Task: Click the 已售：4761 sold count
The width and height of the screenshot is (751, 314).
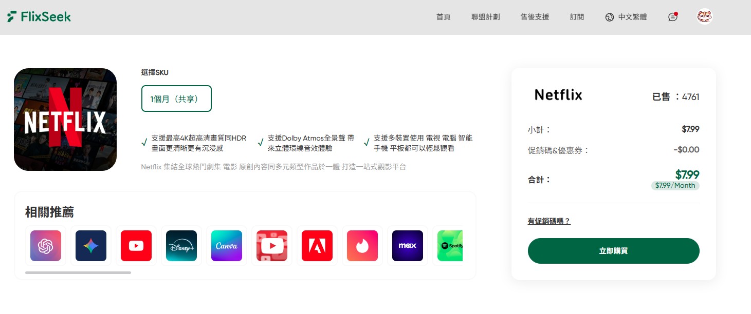Action: (x=675, y=96)
